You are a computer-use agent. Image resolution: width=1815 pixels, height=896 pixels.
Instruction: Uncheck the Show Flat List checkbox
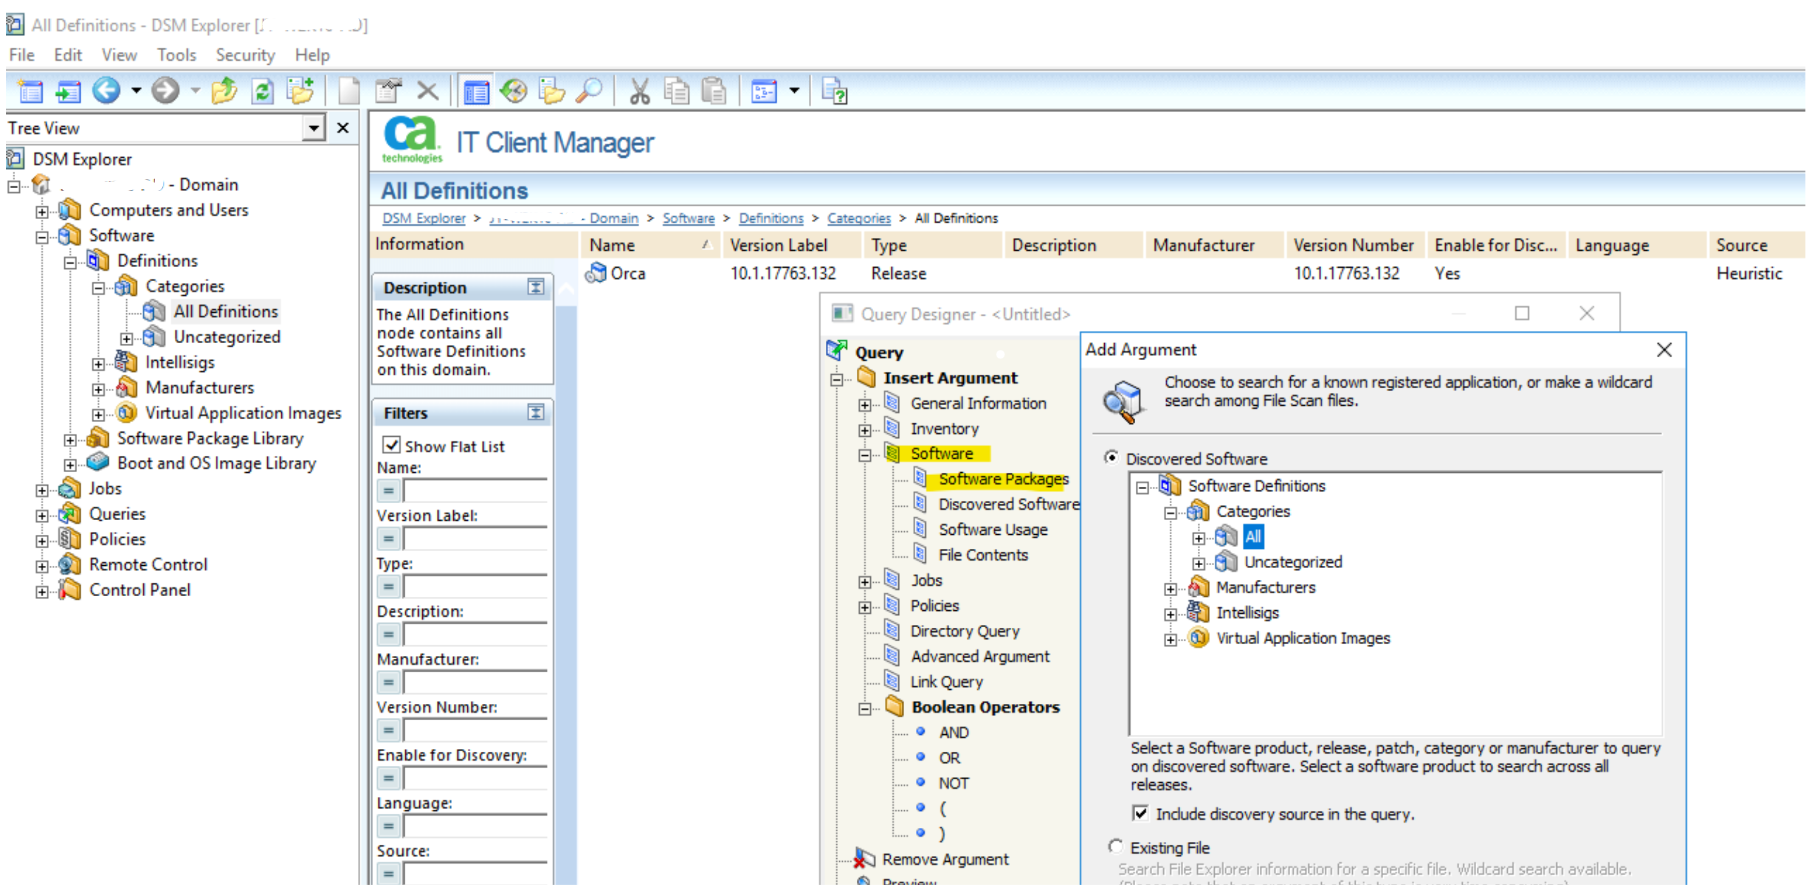point(392,445)
